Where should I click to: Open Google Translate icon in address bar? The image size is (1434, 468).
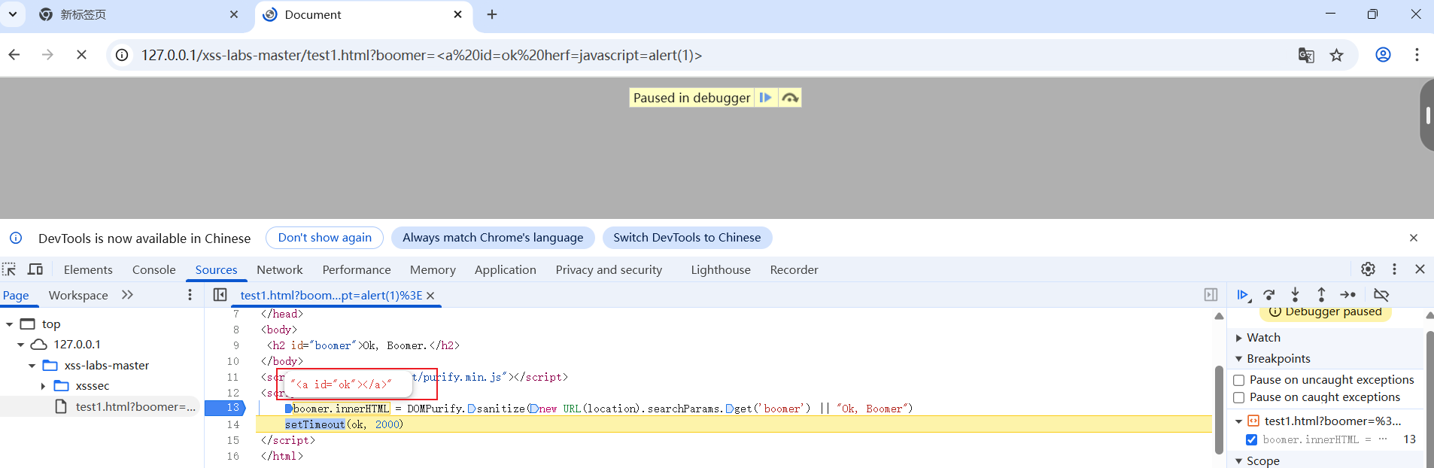point(1306,55)
